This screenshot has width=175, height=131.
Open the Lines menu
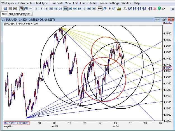(83, 3)
